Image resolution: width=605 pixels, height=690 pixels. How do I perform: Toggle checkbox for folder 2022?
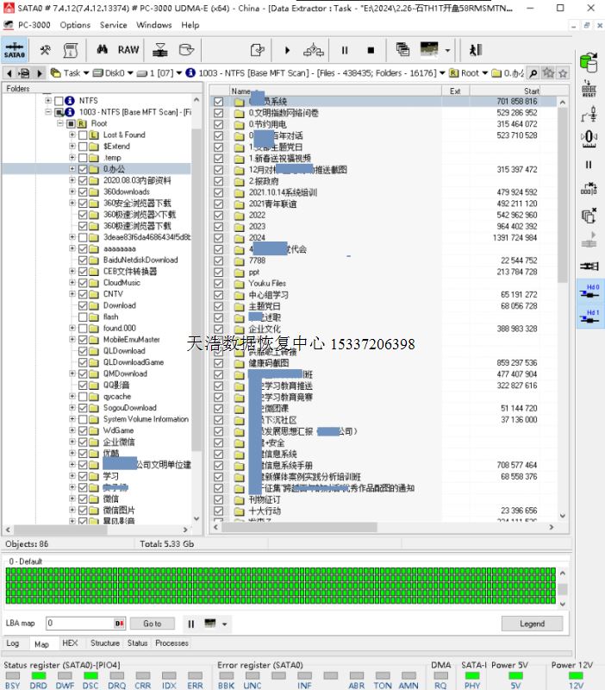coord(218,215)
